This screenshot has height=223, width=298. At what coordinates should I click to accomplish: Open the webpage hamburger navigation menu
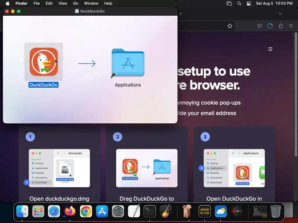pyautogui.click(x=270, y=49)
